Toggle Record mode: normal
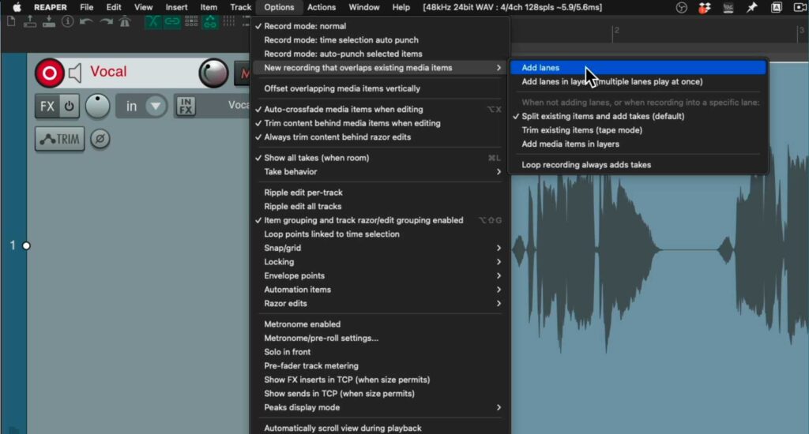The image size is (809, 434). pyautogui.click(x=380, y=26)
